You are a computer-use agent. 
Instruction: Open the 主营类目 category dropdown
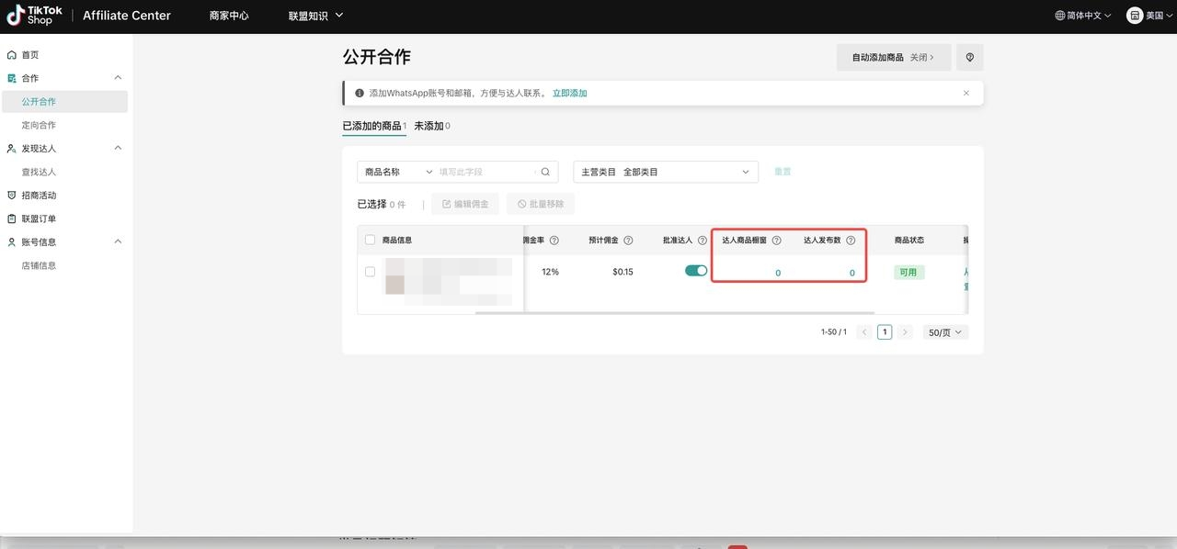click(665, 172)
